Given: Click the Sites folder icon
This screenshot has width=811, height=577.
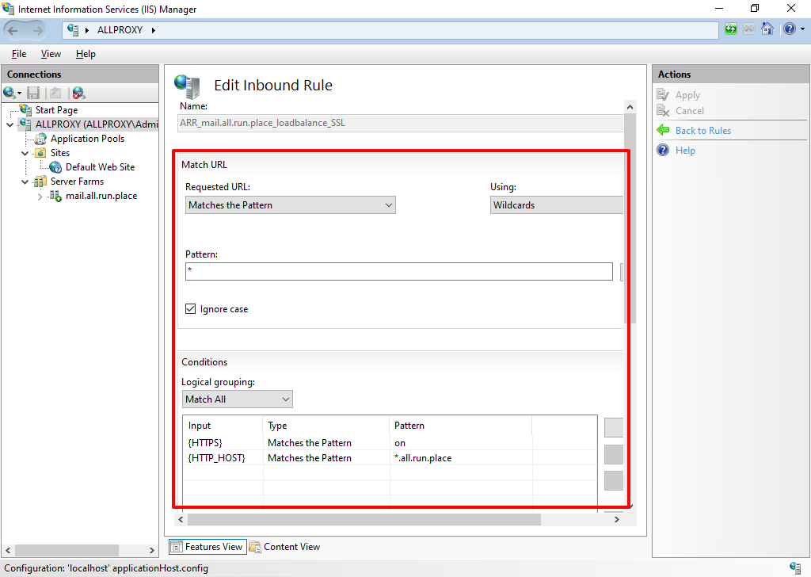Looking at the screenshot, I should 41,153.
